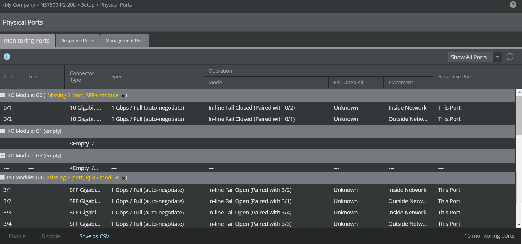
Task: Select port 3/2 row
Action: [x=257, y=201]
